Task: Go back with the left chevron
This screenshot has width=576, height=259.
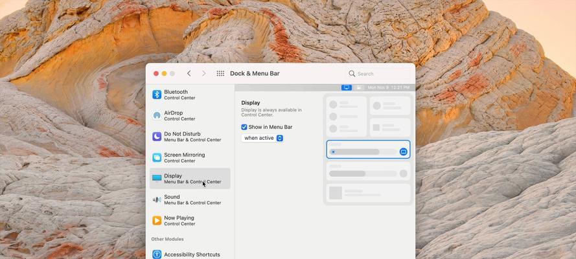Action: [x=189, y=73]
